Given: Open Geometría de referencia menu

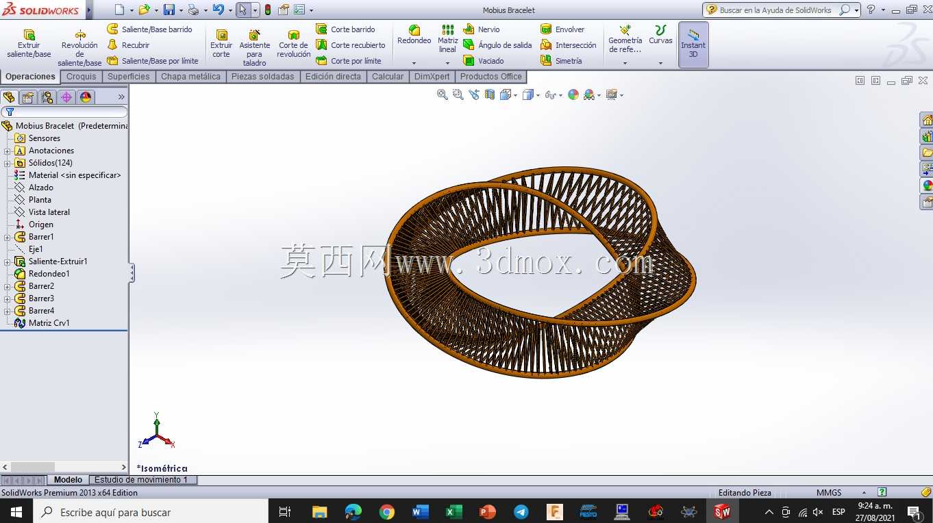Looking at the screenshot, I should pyautogui.click(x=625, y=39).
